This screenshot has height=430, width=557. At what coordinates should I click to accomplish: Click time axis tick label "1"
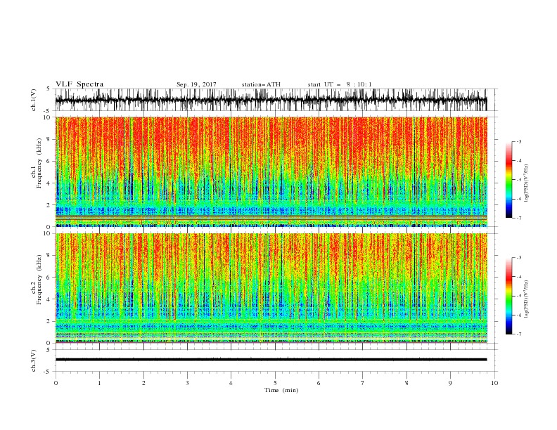tap(99, 383)
